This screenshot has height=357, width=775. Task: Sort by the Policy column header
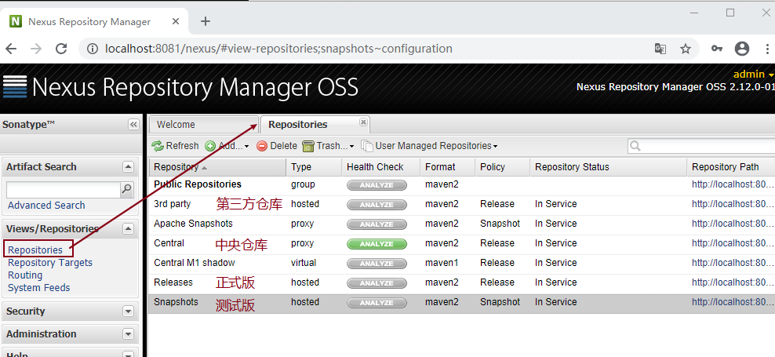pos(502,167)
